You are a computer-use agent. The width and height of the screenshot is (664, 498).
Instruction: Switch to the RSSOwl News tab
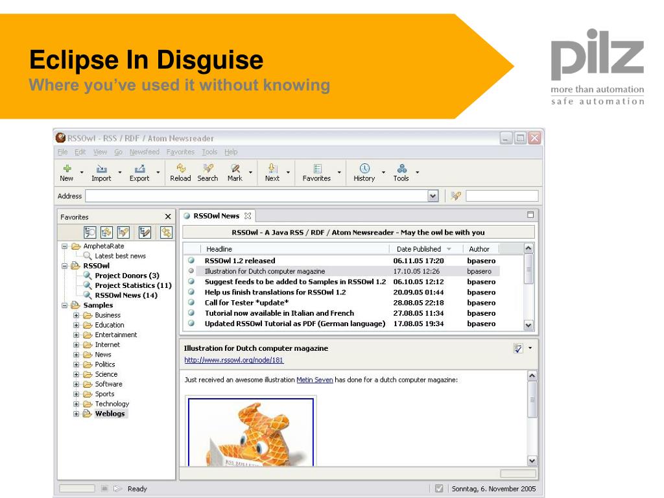tap(217, 216)
